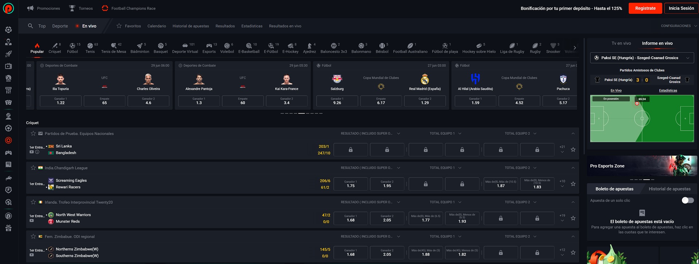Screen dimensions: 699x264
Task: Open the Calendario tab
Action: (157, 26)
